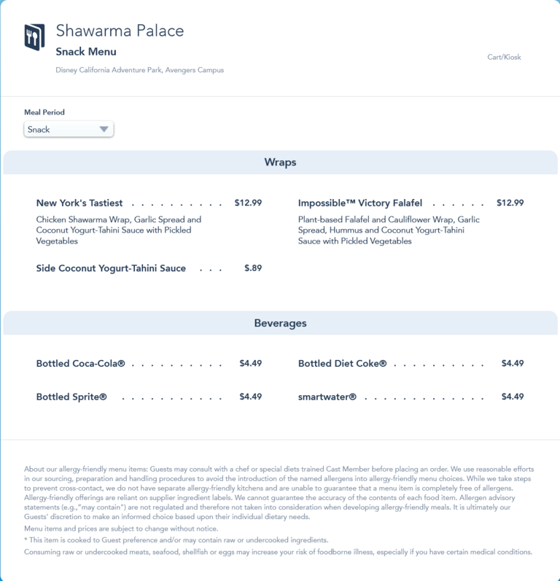Click the smartwater $4.49 price

pos(513,397)
